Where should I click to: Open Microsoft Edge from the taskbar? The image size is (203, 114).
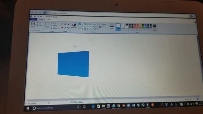click(x=93, y=106)
